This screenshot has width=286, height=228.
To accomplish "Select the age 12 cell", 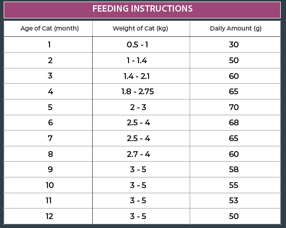I will pos(48,216).
